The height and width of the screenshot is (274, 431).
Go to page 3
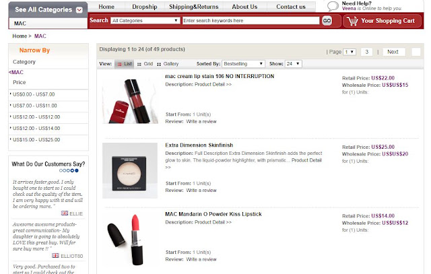pos(366,52)
